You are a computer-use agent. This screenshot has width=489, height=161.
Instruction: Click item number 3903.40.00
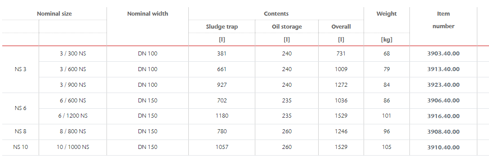pos(443,54)
